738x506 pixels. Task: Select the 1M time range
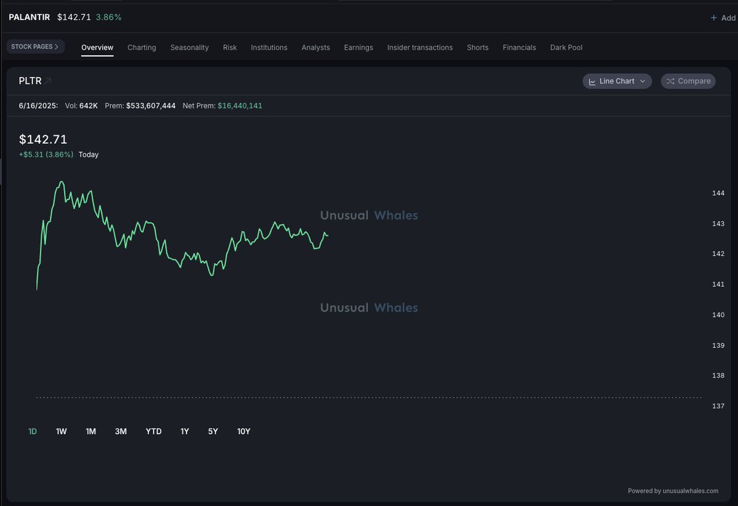coord(91,432)
